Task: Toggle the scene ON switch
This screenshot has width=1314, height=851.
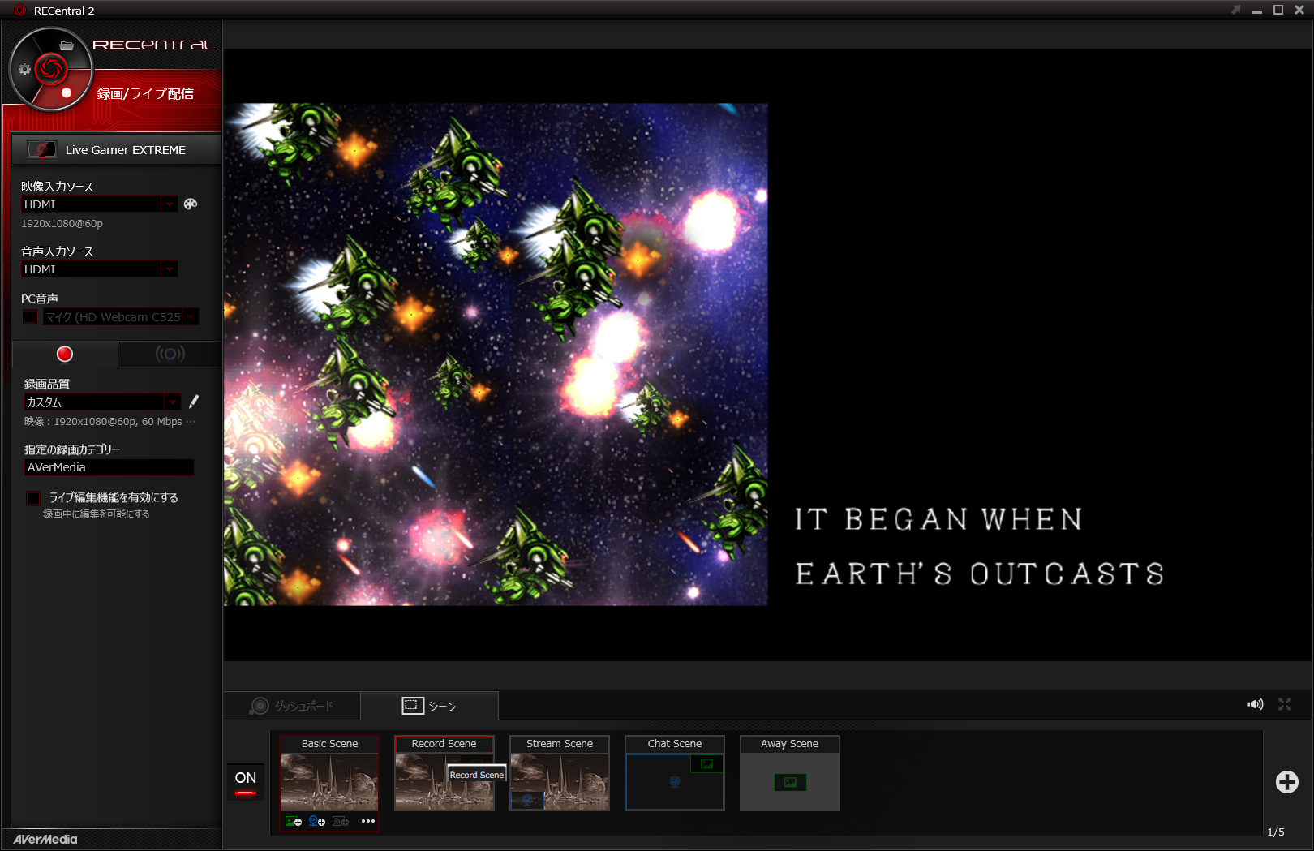Action: click(246, 782)
